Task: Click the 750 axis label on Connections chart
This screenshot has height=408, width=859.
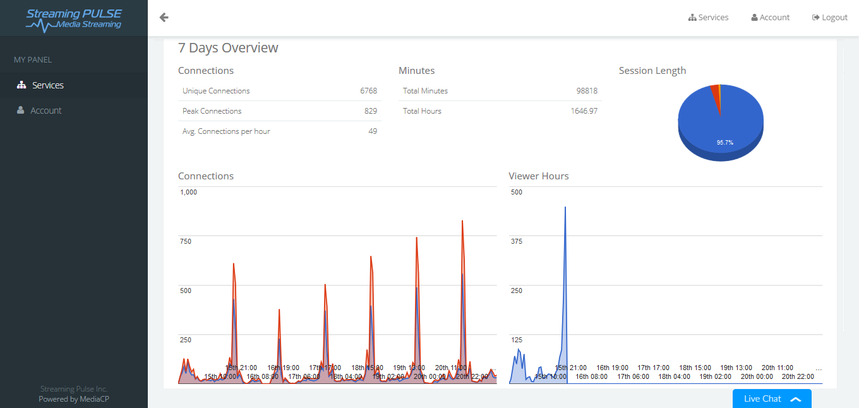Action: click(x=186, y=241)
